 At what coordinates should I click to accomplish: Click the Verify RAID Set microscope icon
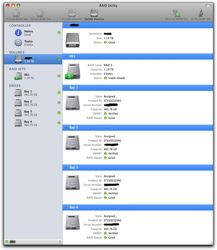pyautogui.click(x=200, y=13)
